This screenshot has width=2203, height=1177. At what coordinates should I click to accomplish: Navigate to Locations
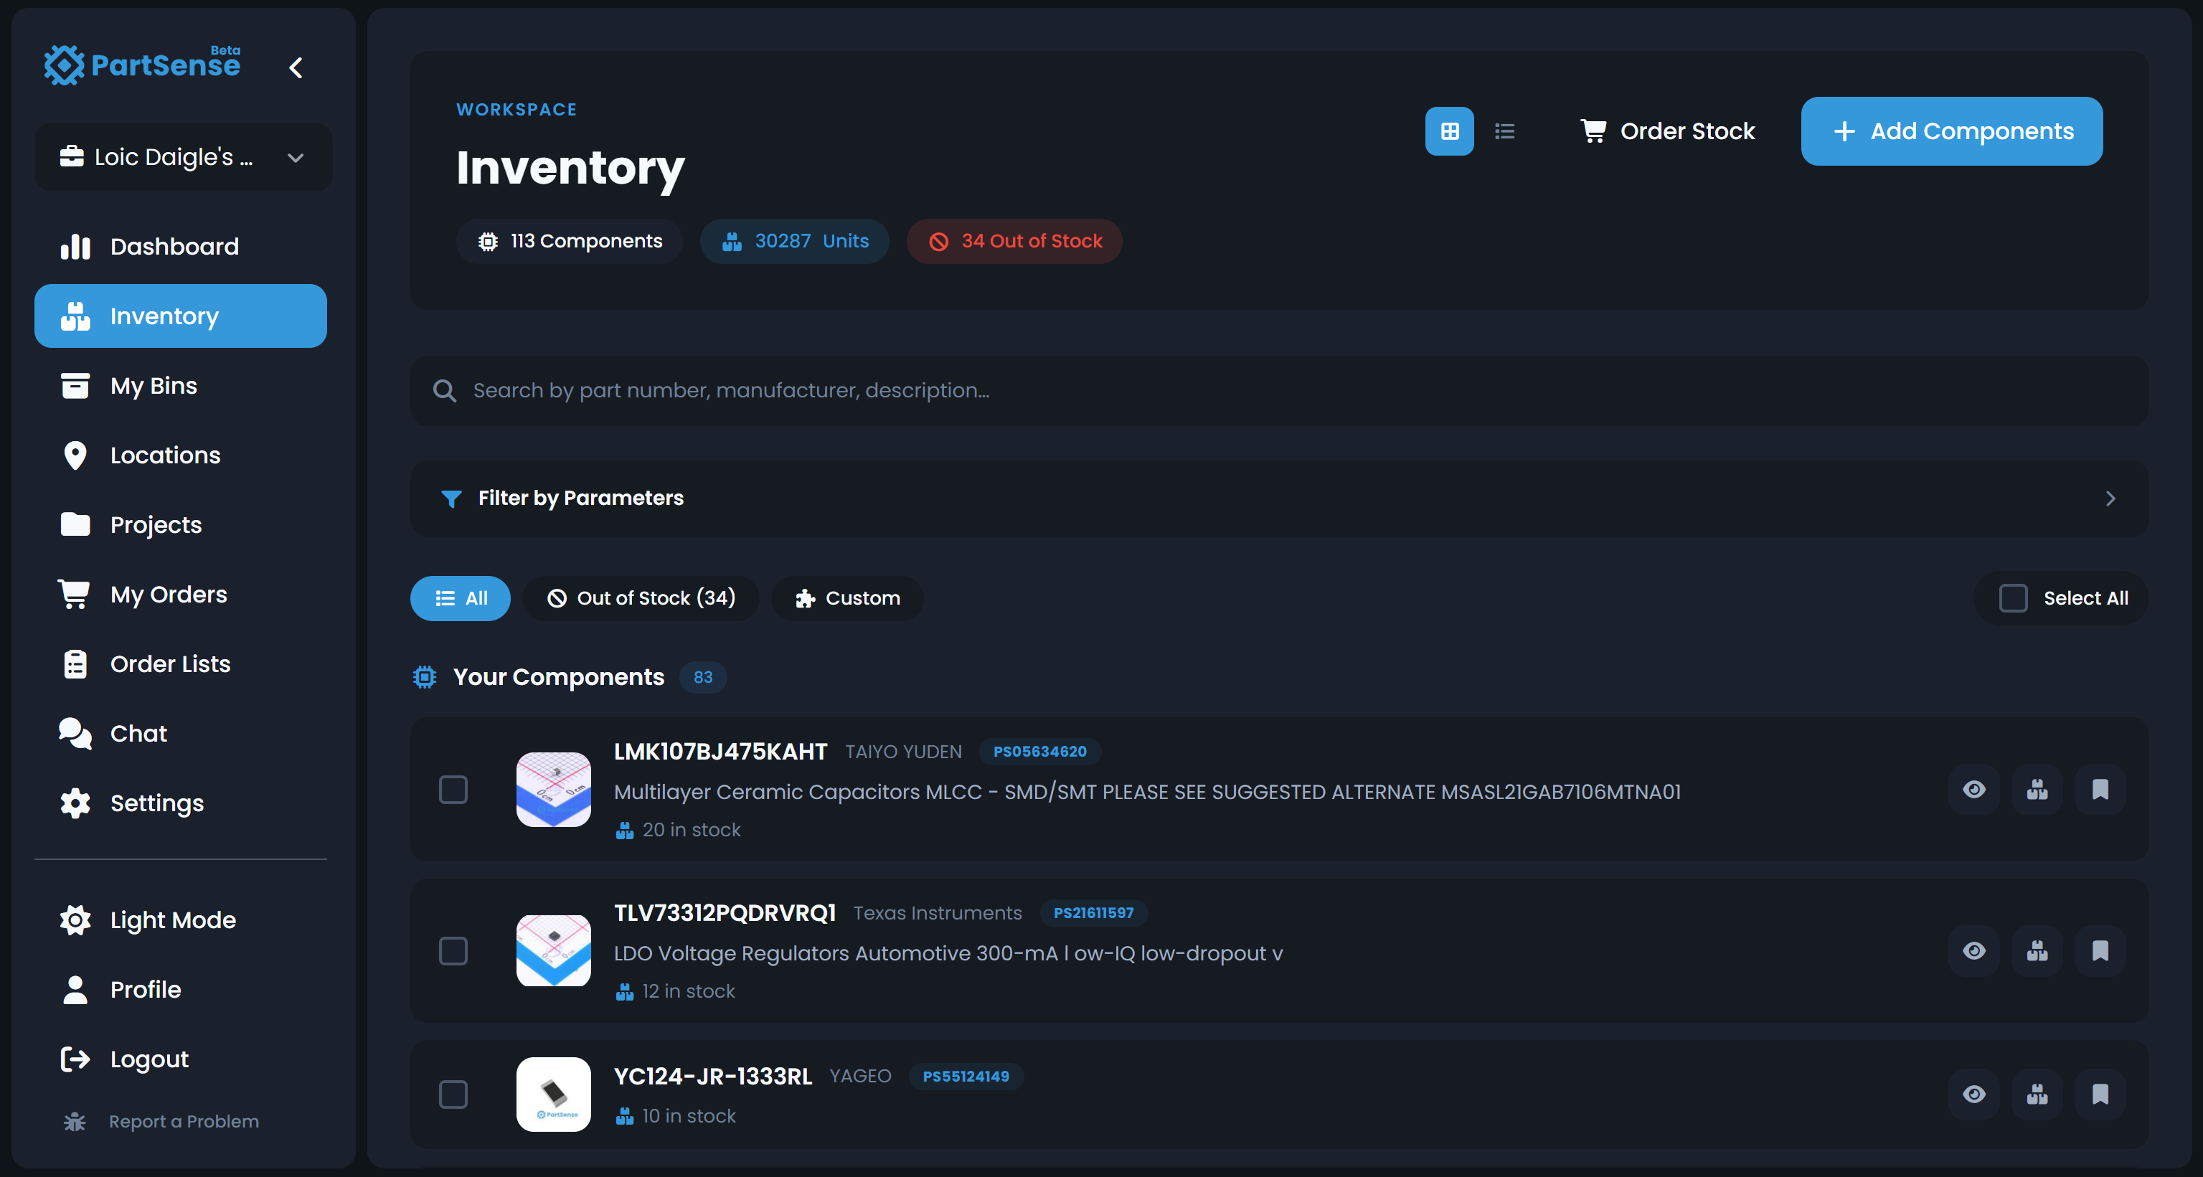(181, 455)
